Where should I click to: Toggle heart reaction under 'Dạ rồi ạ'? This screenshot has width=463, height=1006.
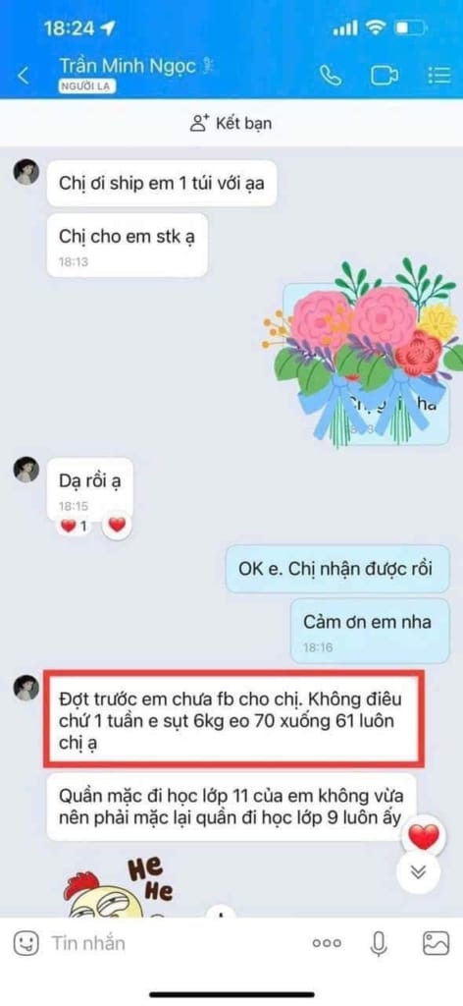[x=116, y=526]
